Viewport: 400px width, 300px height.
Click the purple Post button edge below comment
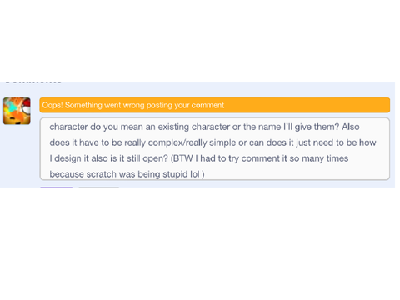click(57, 187)
